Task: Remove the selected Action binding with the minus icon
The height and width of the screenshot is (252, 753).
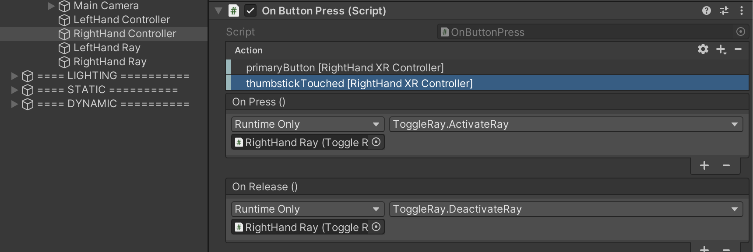Action: 738,49
